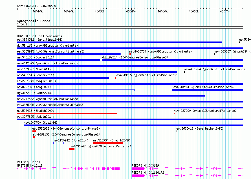Screen dimensions: 251x179
Task: Click the Cytogenetic Bands track title
Action: pyautogui.click(x=34, y=21)
